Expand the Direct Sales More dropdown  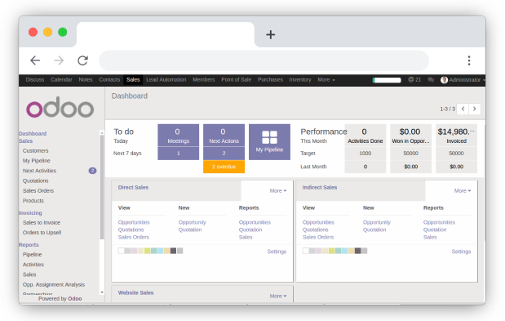(278, 190)
